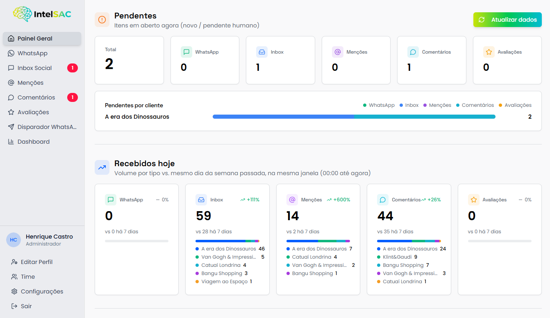The width and height of the screenshot is (550, 318).
Task: Click the Inbox stacked bar in Recebidos hoje
Action: point(227,241)
